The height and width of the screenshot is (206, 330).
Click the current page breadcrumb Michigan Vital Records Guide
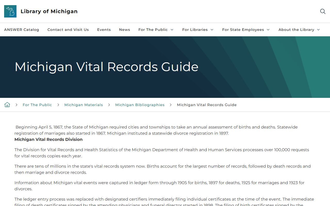point(207,105)
